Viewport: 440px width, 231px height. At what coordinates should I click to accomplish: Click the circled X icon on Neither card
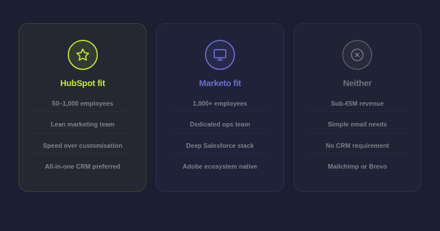click(x=357, y=55)
